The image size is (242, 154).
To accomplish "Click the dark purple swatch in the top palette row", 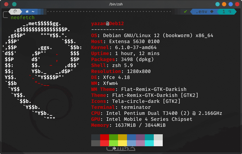I will pyautogui.click(x=140, y=137).
